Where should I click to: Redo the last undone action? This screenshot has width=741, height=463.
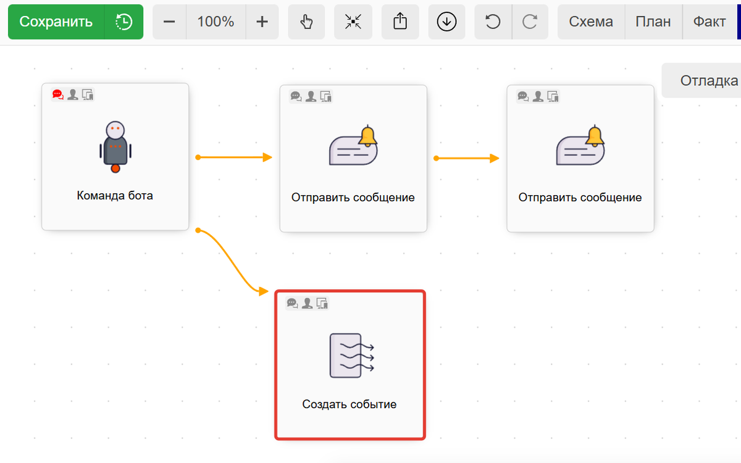coord(530,22)
